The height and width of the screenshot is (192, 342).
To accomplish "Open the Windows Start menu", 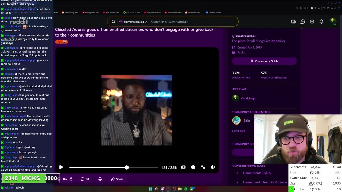I will (150, 189).
